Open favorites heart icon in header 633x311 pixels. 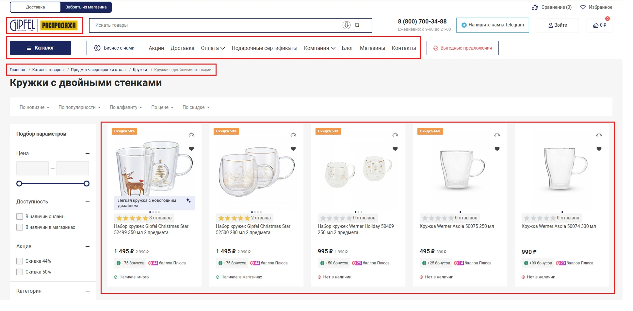tap(583, 7)
